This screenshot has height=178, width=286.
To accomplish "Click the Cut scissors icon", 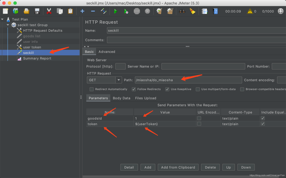I will 49,11.
